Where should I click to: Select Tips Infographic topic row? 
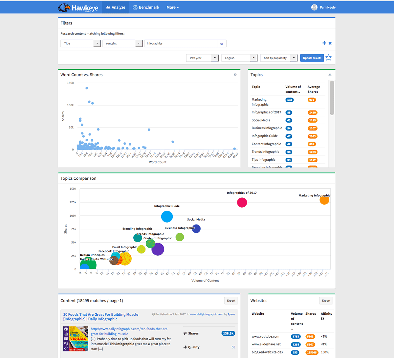tap(289, 160)
